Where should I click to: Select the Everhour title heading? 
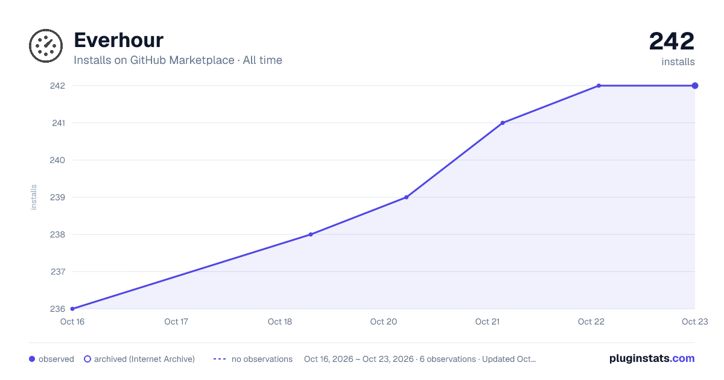119,40
